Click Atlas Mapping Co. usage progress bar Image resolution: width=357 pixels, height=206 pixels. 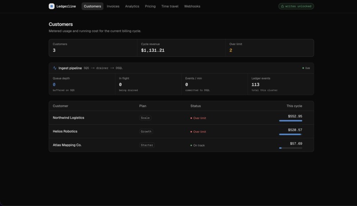point(291,148)
